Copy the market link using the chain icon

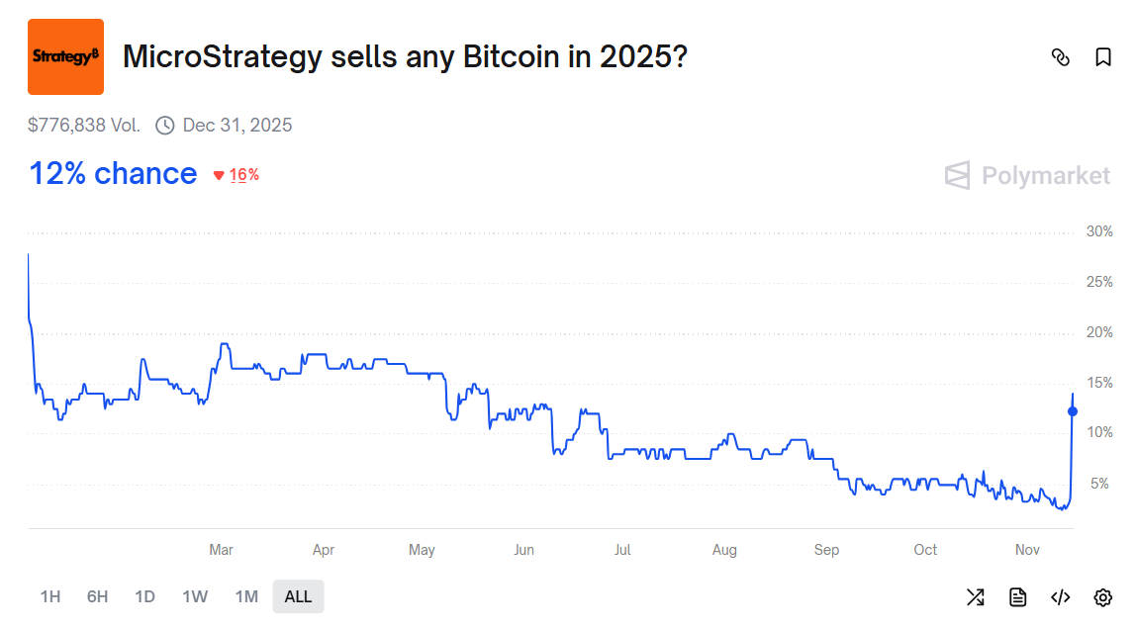(1061, 58)
